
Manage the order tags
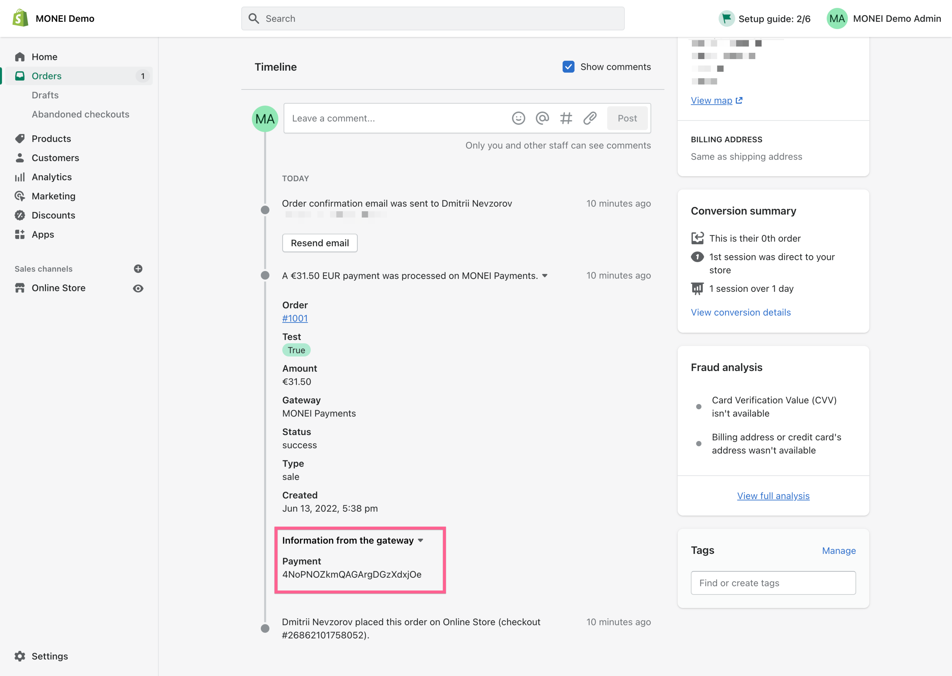pos(839,551)
